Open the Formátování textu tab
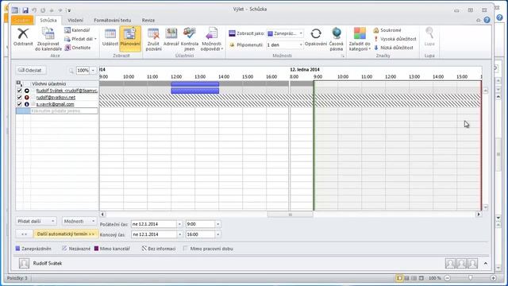 [x=113, y=20]
